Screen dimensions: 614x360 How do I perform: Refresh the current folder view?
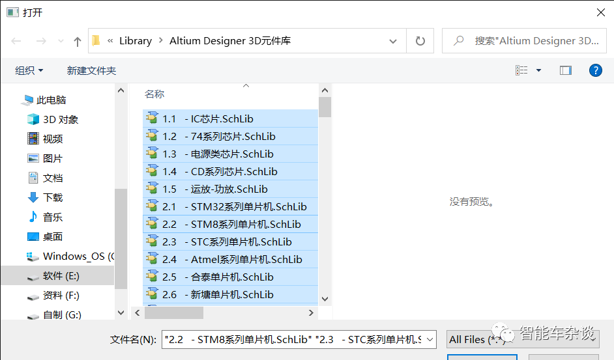click(x=420, y=41)
